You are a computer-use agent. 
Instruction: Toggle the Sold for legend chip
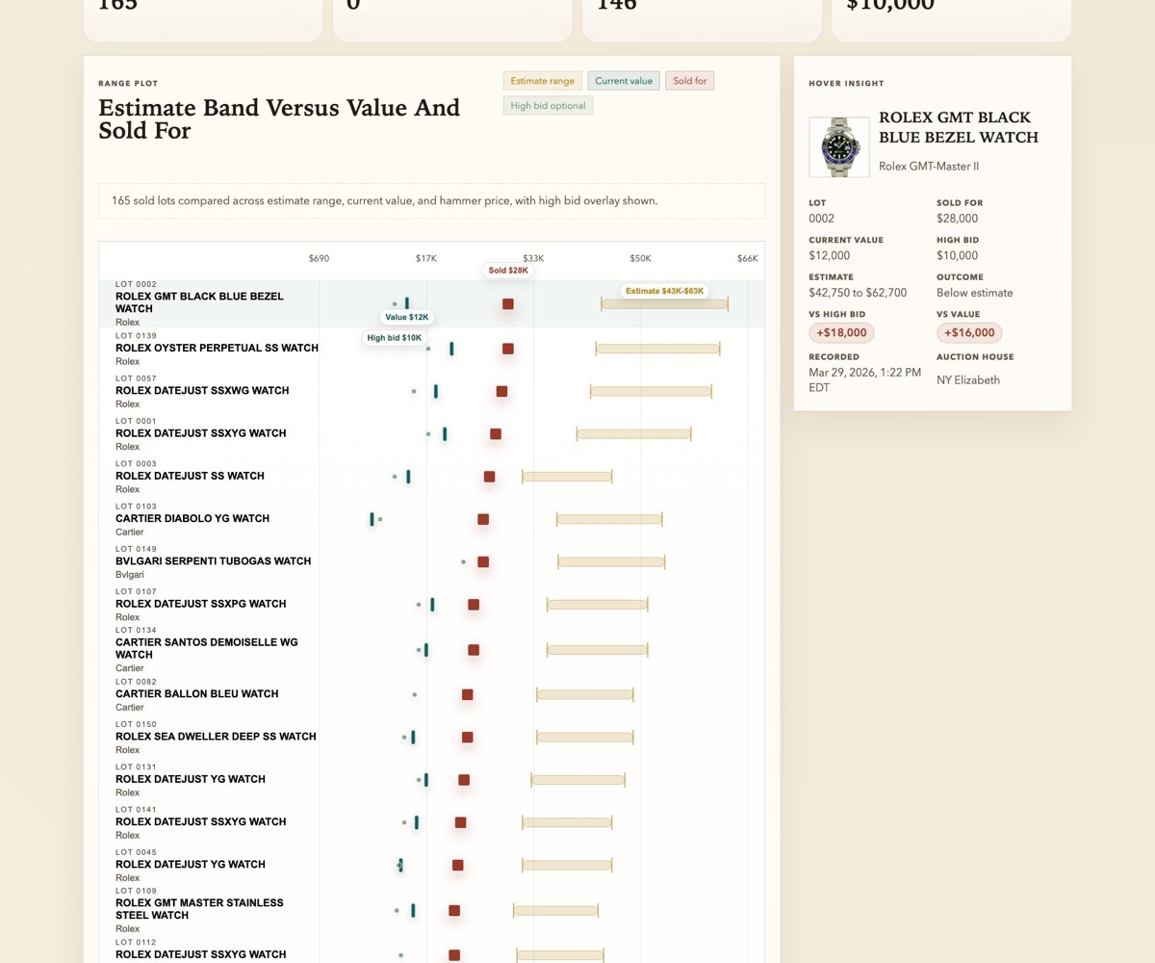(x=689, y=81)
